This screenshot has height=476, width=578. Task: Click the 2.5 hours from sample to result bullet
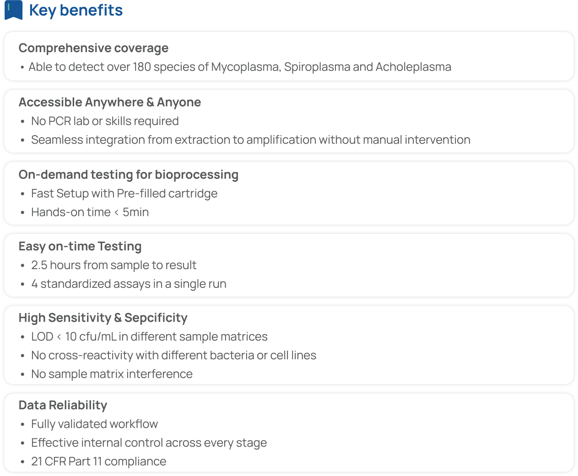[113, 265]
